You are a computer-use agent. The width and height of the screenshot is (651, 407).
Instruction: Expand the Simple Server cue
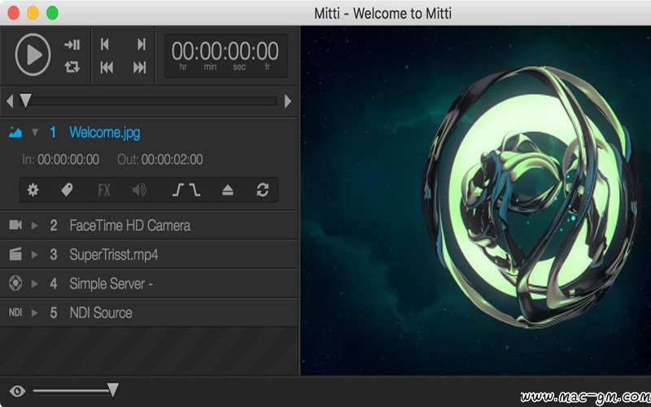pyautogui.click(x=35, y=283)
